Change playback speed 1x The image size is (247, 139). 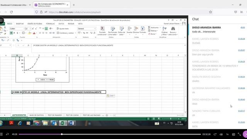(x=227, y=134)
